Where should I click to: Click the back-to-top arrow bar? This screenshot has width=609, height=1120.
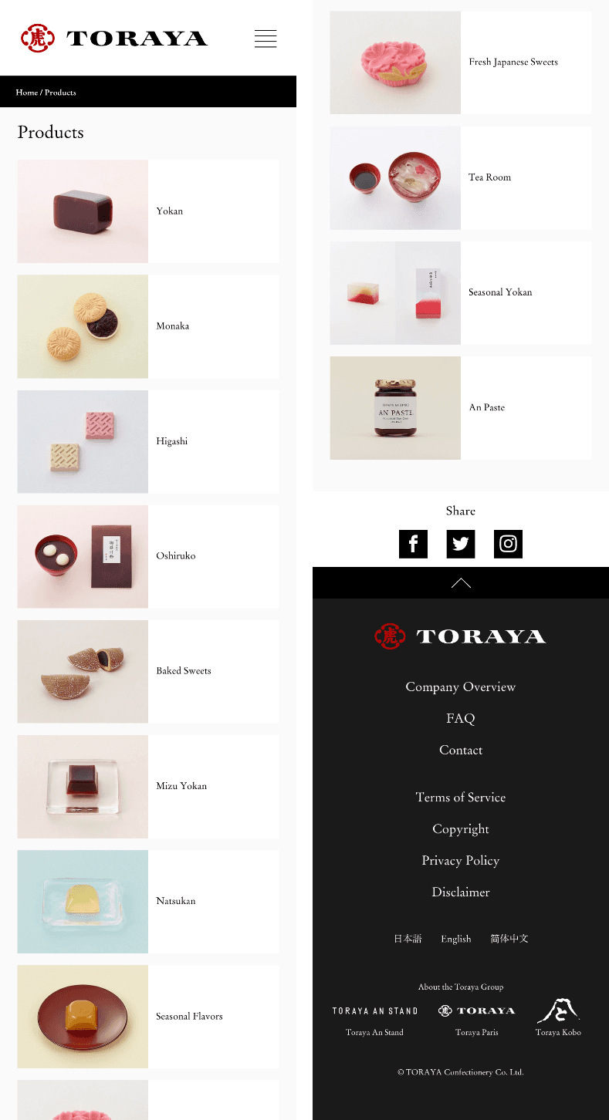[461, 583]
